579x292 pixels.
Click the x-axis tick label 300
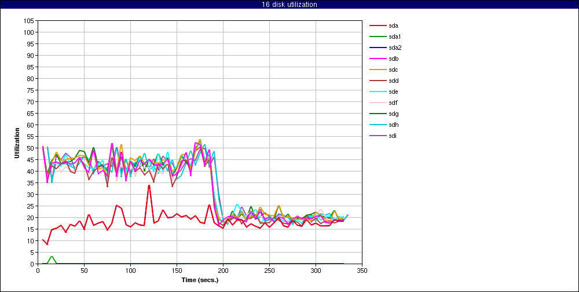[316, 271]
